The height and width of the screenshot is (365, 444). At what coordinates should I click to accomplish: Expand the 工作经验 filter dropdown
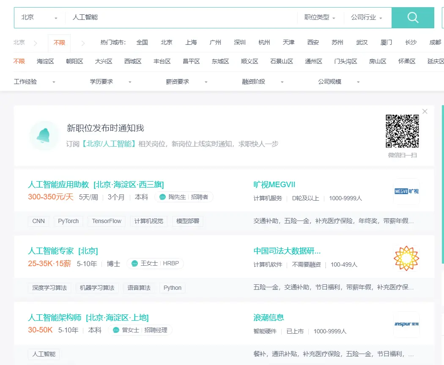[34, 82]
